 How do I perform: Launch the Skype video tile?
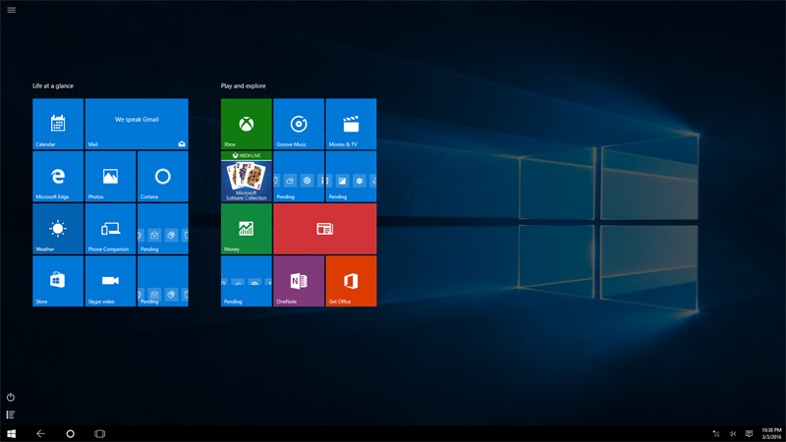point(110,281)
